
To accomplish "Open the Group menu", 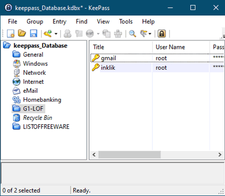I will [x=35, y=21].
